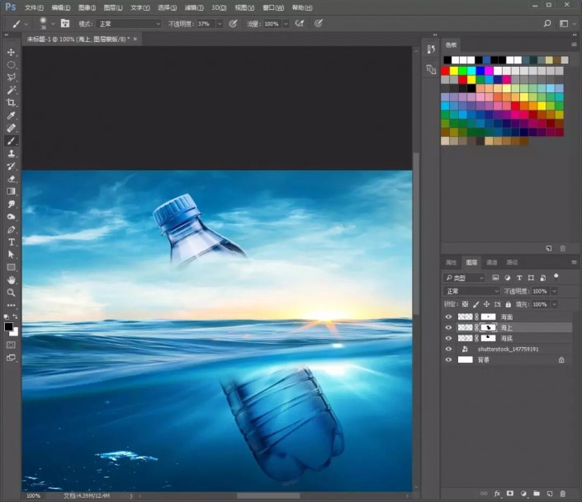Image resolution: width=582 pixels, height=502 pixels.
Task: Hide the 海上 layer
Action: pos(448,328)
